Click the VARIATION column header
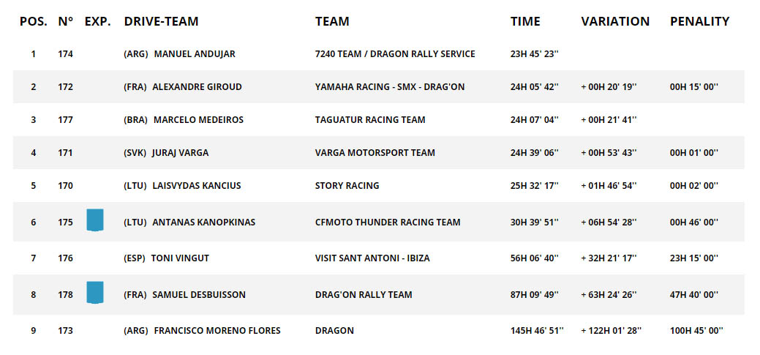The image size is (760, 355). [615, 21]
